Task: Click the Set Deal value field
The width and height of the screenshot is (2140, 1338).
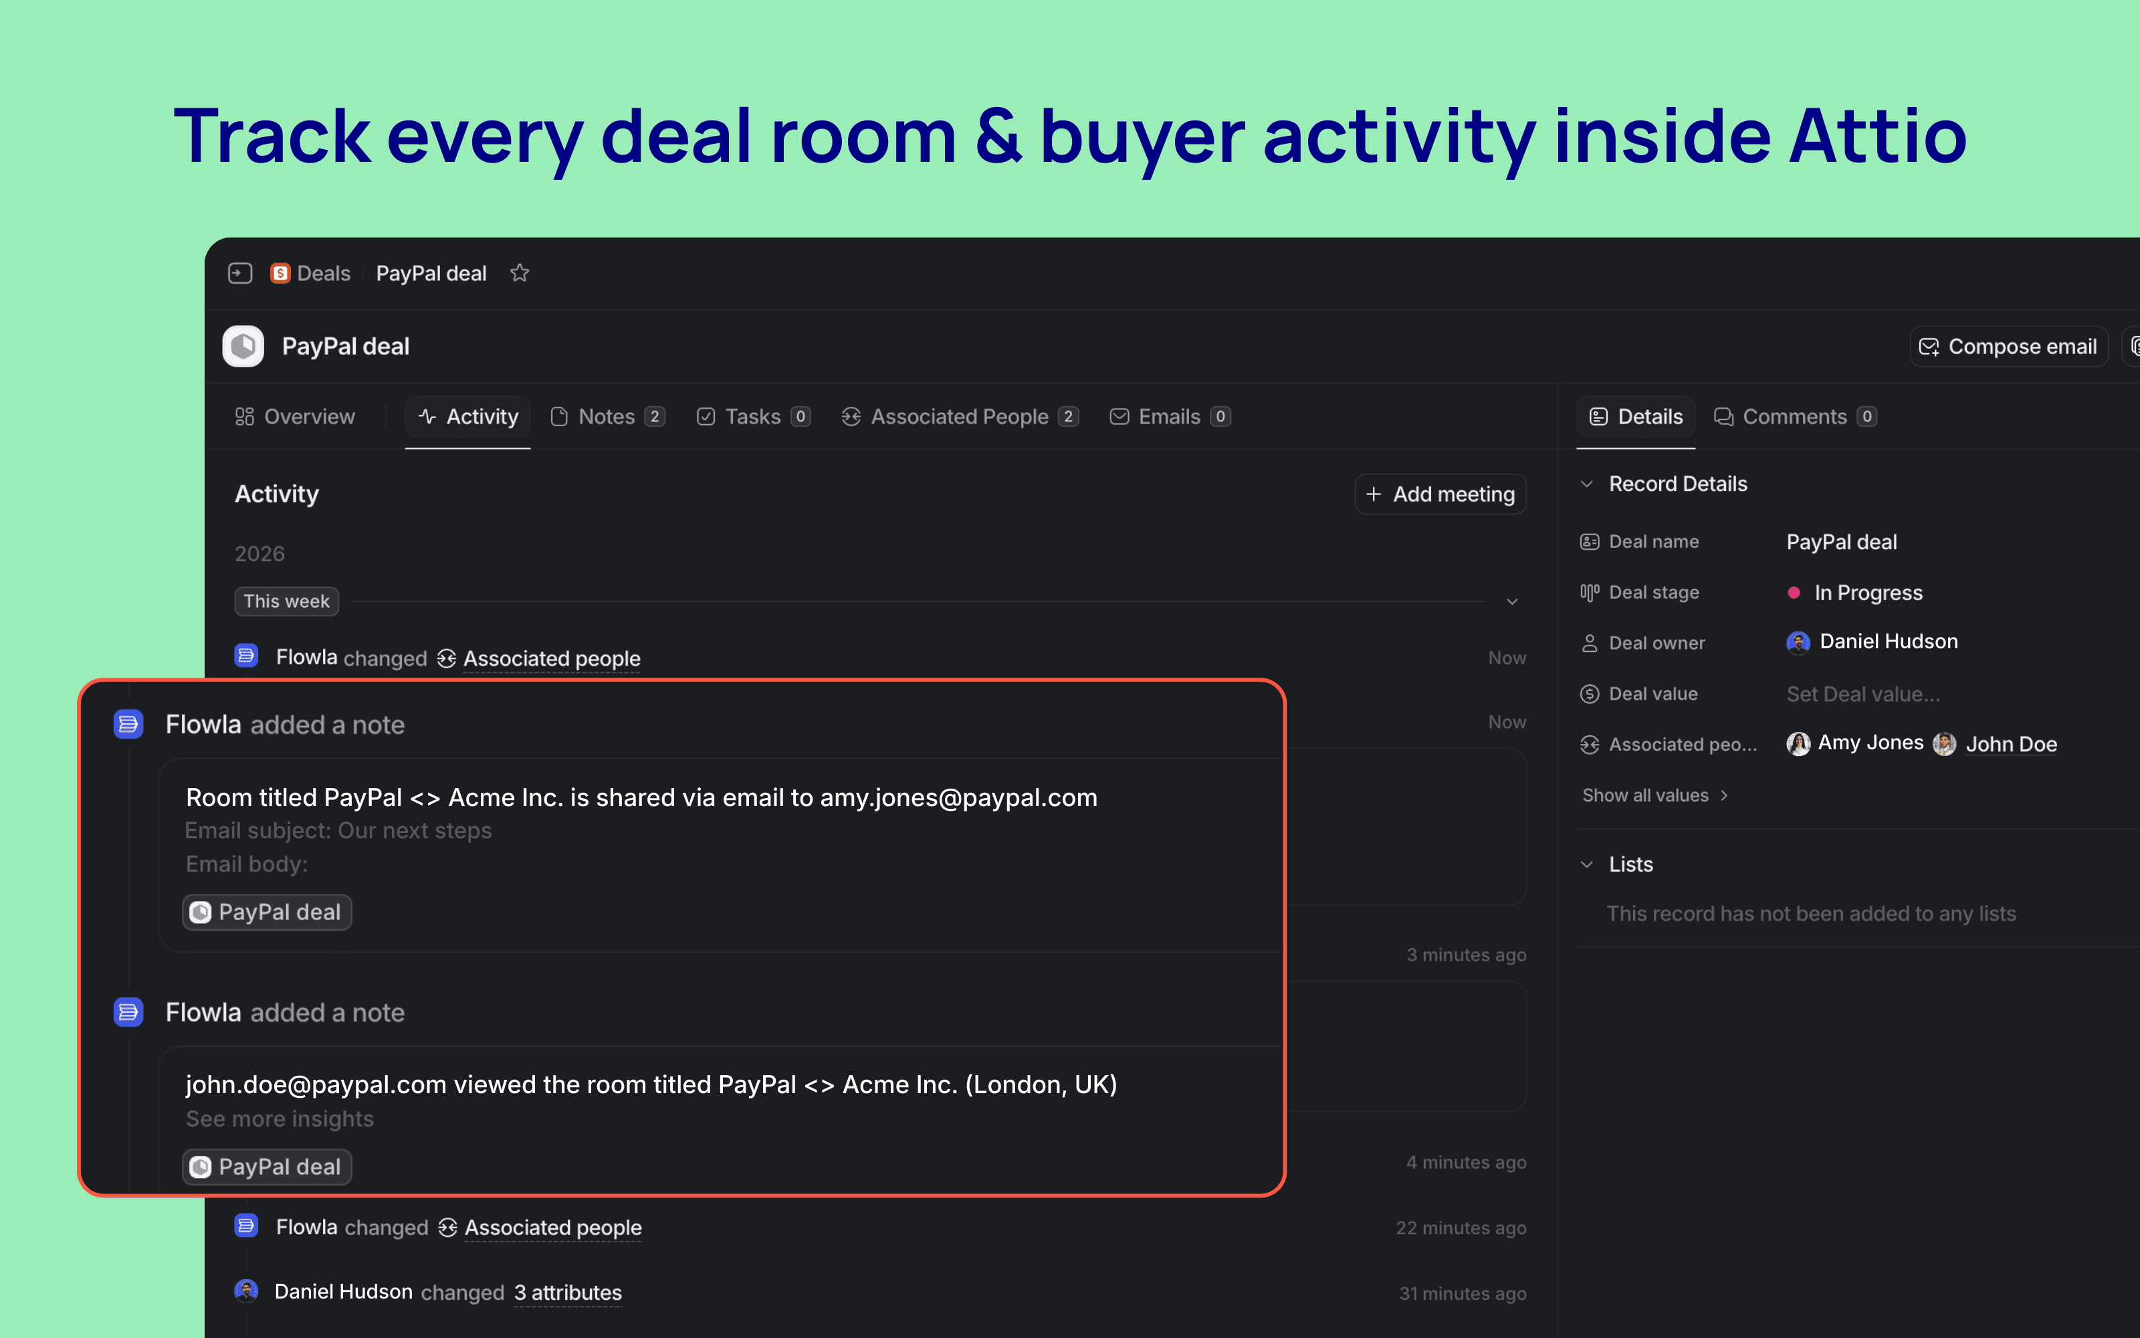Action: click(x=1863, y=694)
